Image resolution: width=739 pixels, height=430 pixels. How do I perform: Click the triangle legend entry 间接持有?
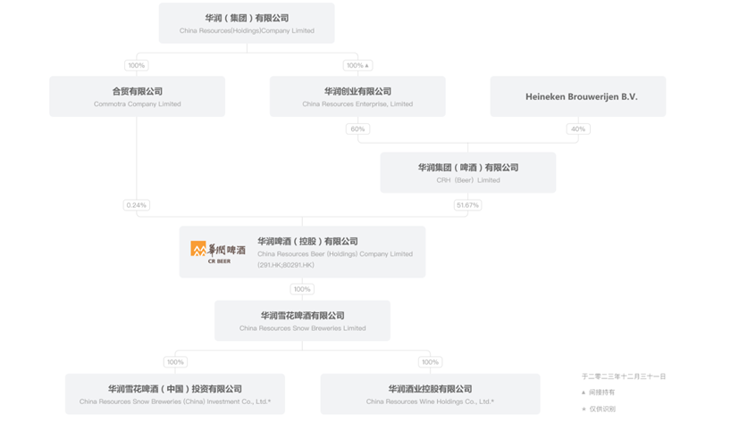598,392
